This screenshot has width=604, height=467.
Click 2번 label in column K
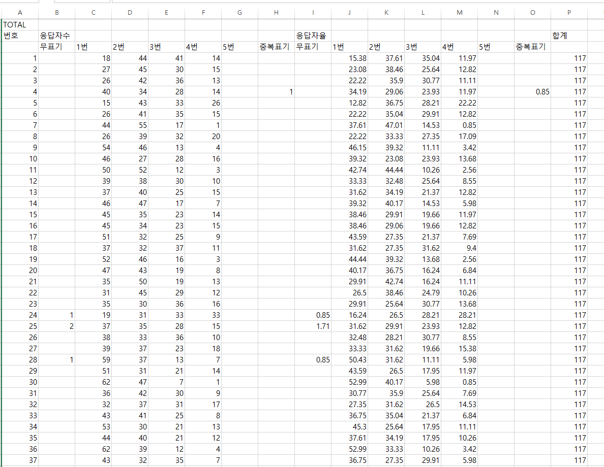[x=386, y=47]
